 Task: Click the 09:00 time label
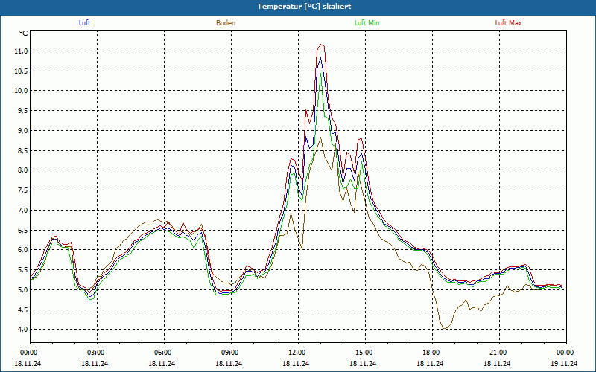[231, 353]
